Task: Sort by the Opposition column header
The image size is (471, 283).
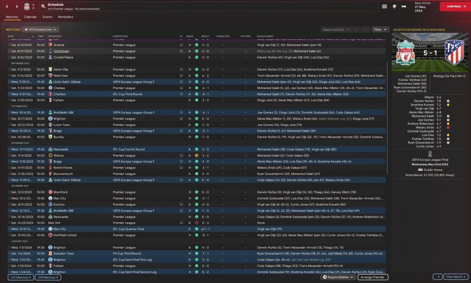Action: pos(54,36)
